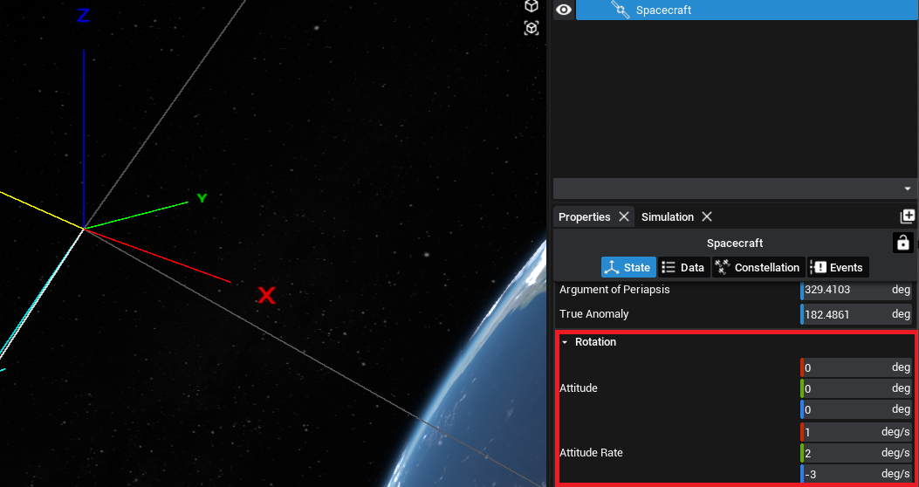Click the True Anomaly value field
The height and width of the screenshot is (487, 919).
(x=842, y=314)
